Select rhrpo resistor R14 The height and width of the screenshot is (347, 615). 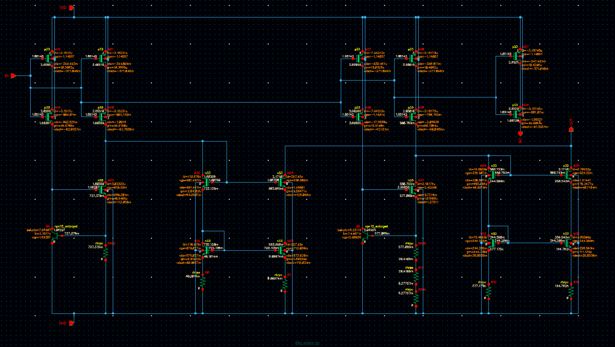pos(416,277)
